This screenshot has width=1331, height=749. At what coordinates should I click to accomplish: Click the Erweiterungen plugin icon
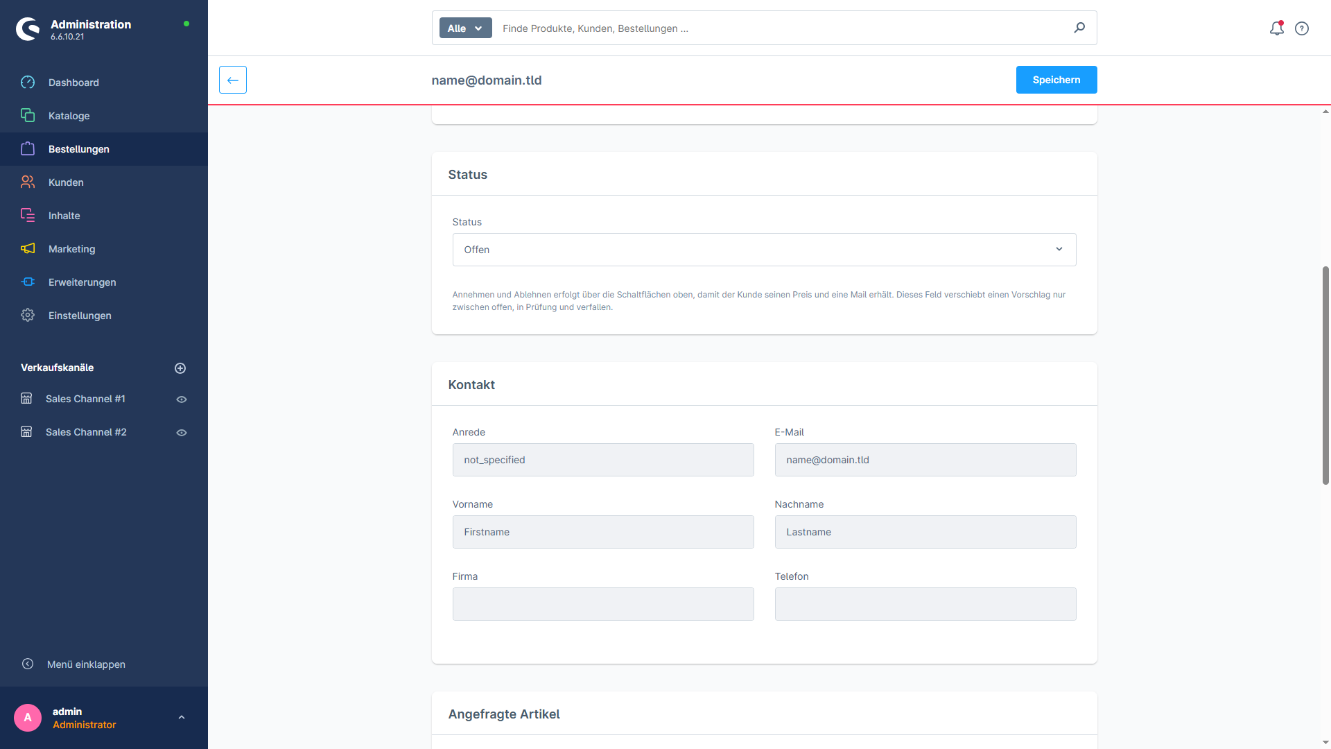28,282
